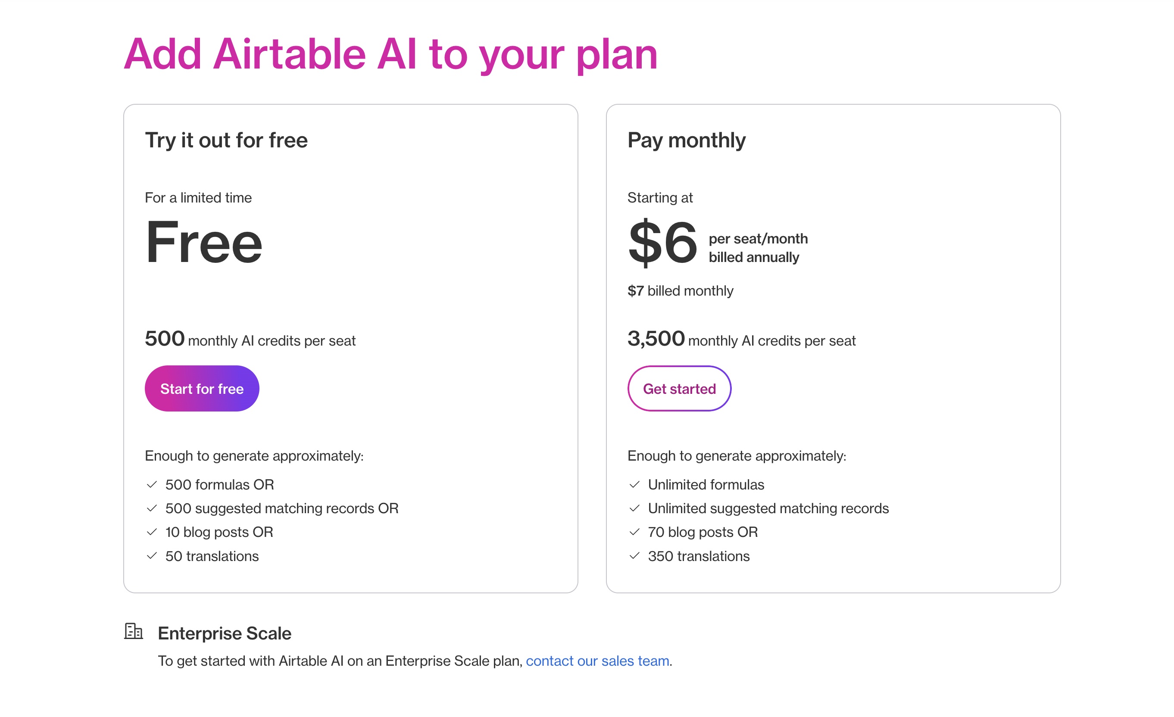Click the Get started button
The width and height of the screenshot is (1174, 717).
coord(679,388)
